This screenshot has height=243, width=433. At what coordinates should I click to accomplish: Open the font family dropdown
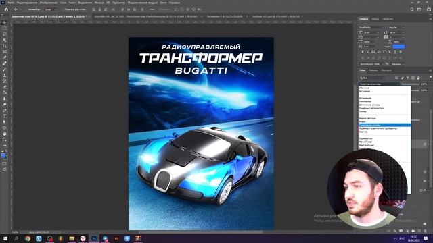371,28
